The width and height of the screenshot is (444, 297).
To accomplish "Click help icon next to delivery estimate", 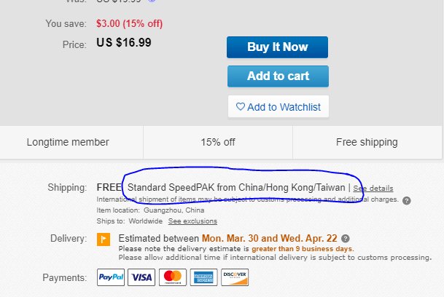I will coord(345,239).
